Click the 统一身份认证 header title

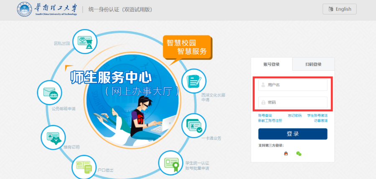120,10
